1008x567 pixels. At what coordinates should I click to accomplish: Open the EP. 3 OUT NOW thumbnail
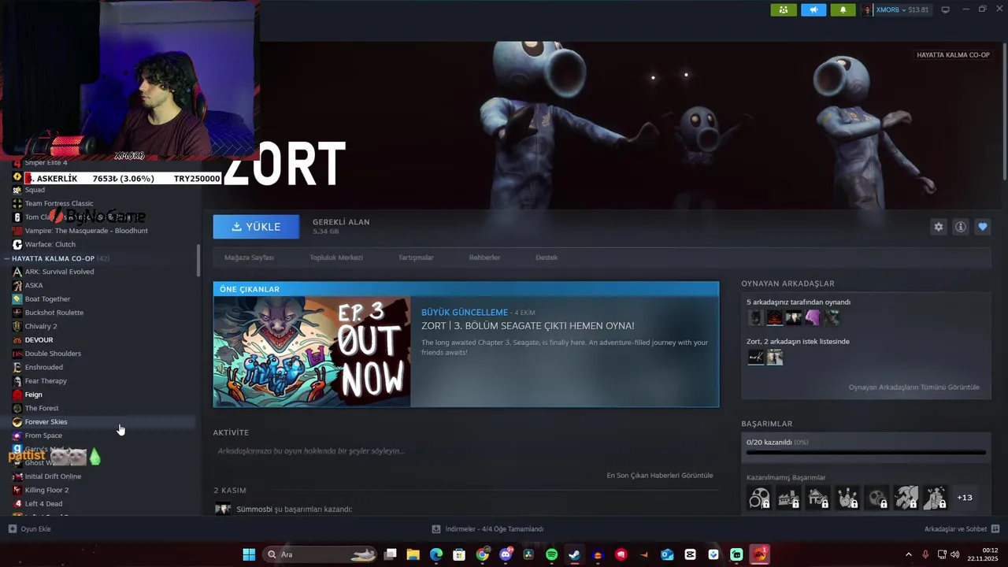pos(312,351)
